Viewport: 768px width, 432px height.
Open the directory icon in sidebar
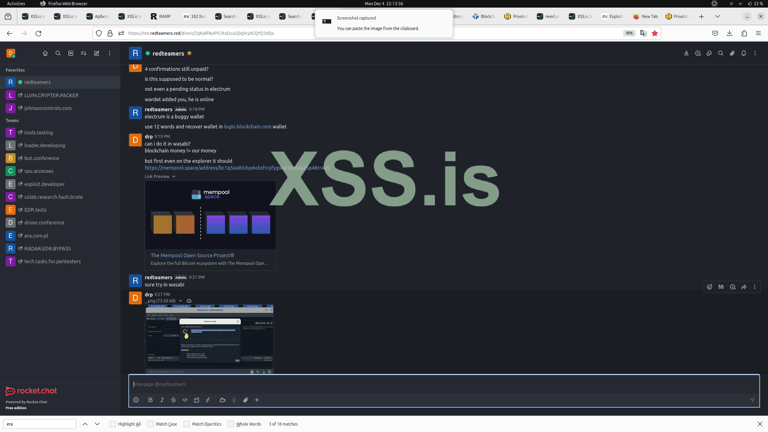pyautogui.click(x=71, y=53)
